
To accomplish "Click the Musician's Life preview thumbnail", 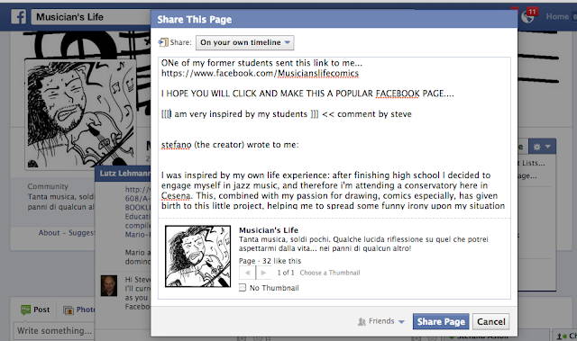I will click(x=198, y=256).
